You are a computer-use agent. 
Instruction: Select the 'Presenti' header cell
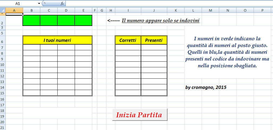coord(154,40)
